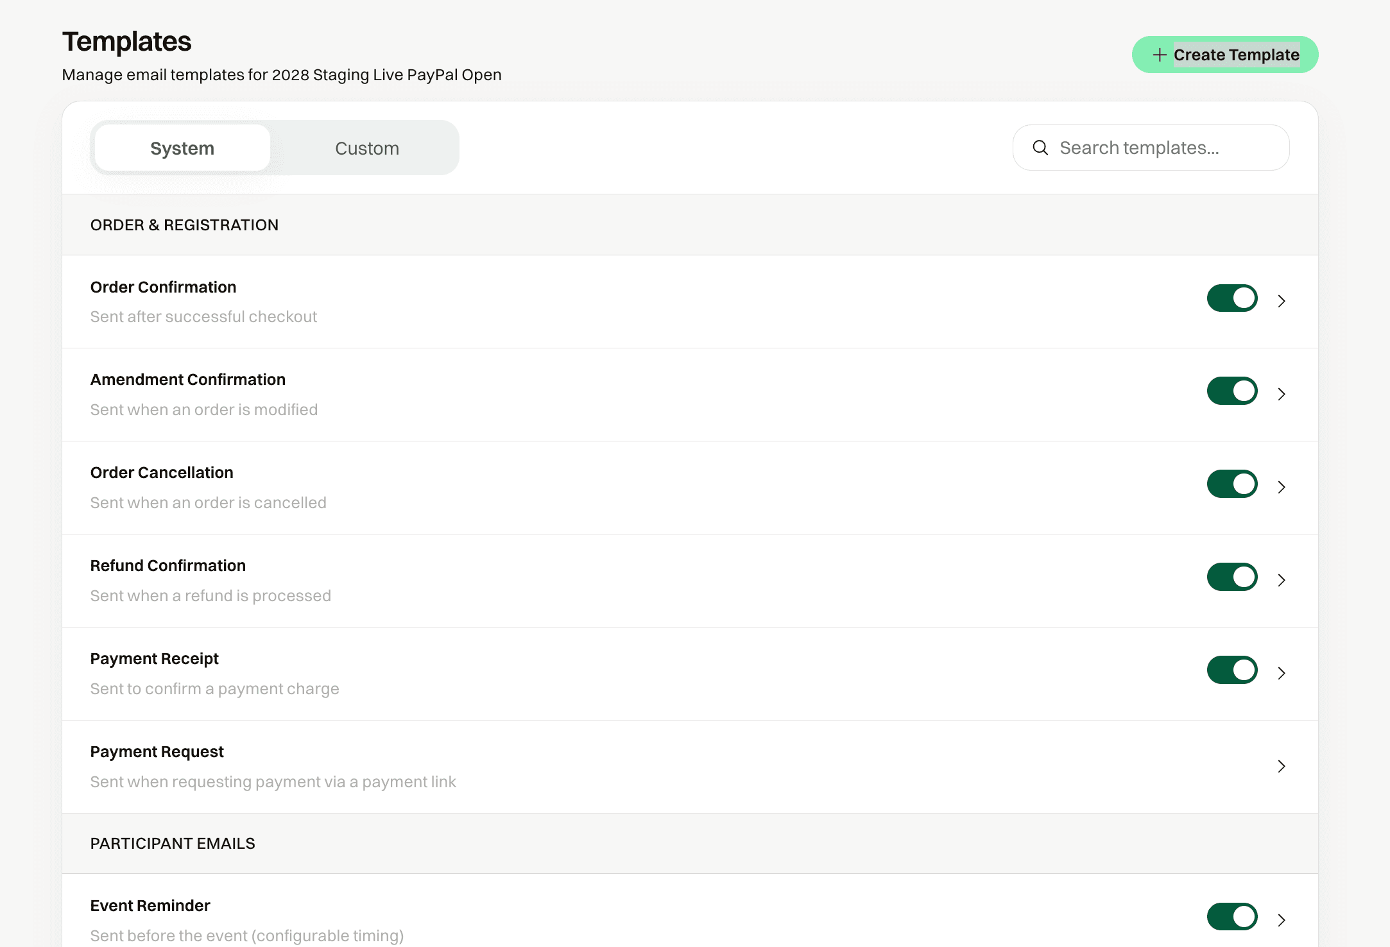This screenshot has height=947, width=1390.
Task: Toggle the Event Reminder switch
Action: (x=1232, y=917)
